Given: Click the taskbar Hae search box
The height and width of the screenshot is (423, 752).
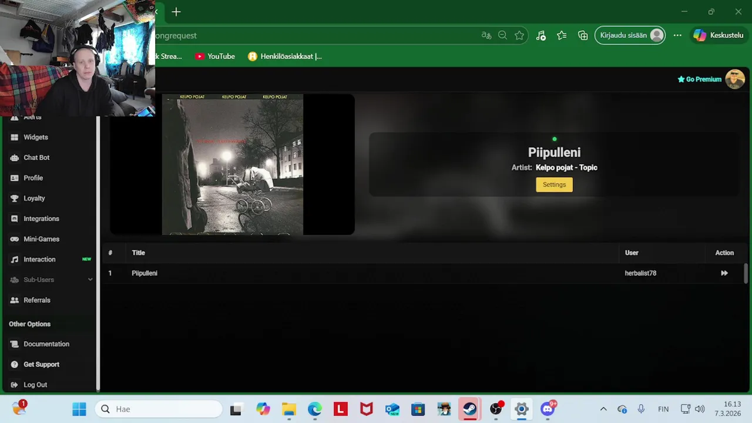Looking at the screenshot, I should [159, 409].
